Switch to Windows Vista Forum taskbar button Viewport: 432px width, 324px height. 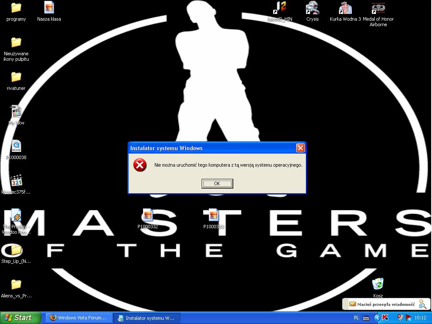tap(78, 318)
